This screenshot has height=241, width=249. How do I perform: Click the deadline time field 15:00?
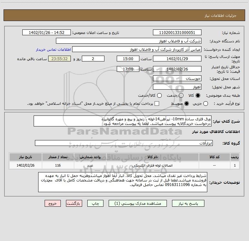128,59
